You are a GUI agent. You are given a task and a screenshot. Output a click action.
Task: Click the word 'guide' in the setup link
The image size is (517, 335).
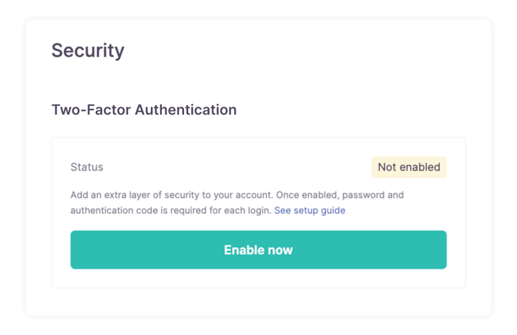[x=332, y=210]
